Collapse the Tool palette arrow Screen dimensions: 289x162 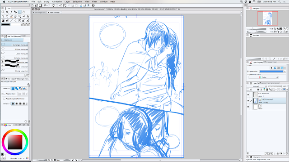tap(2, 8)
